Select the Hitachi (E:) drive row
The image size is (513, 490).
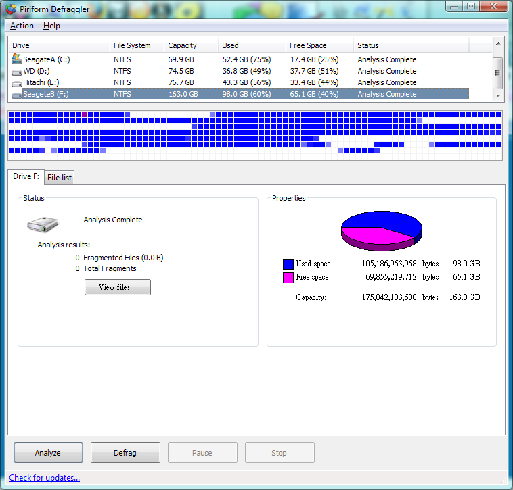click(x=239, y=82)
